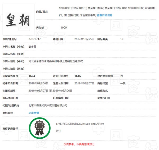Click the 优先权日期 label

click(104, 98)
